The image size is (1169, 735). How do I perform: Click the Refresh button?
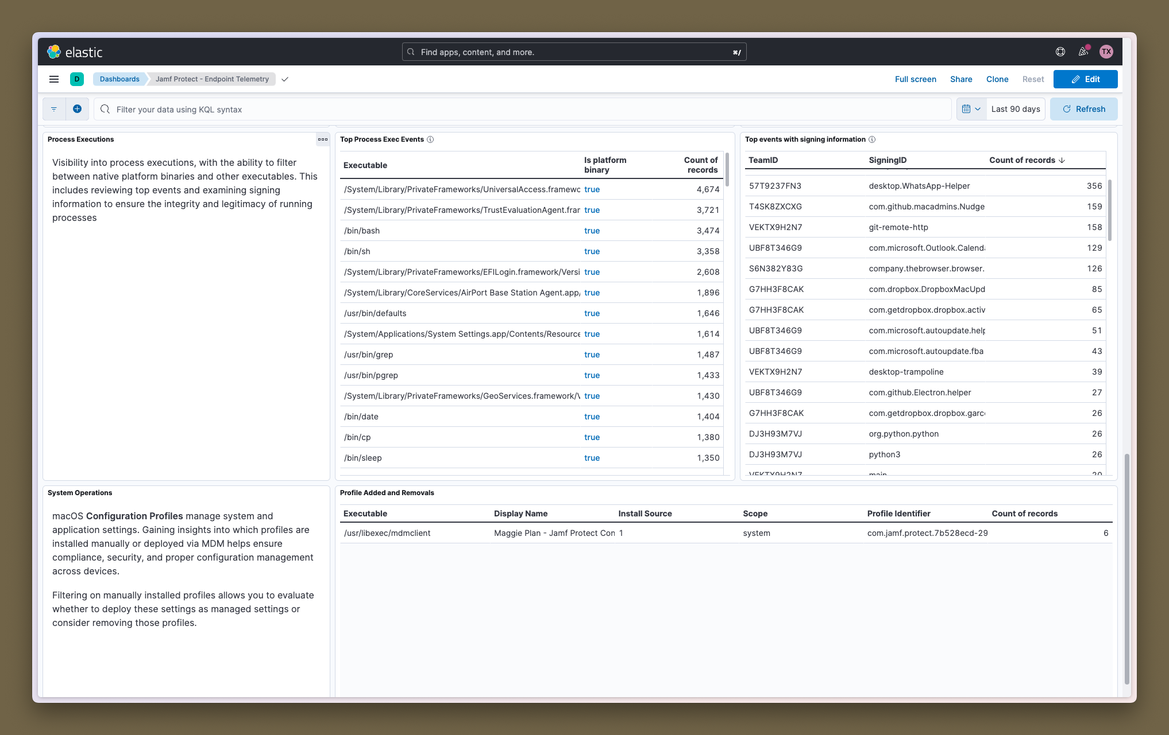click(1084, 109)
